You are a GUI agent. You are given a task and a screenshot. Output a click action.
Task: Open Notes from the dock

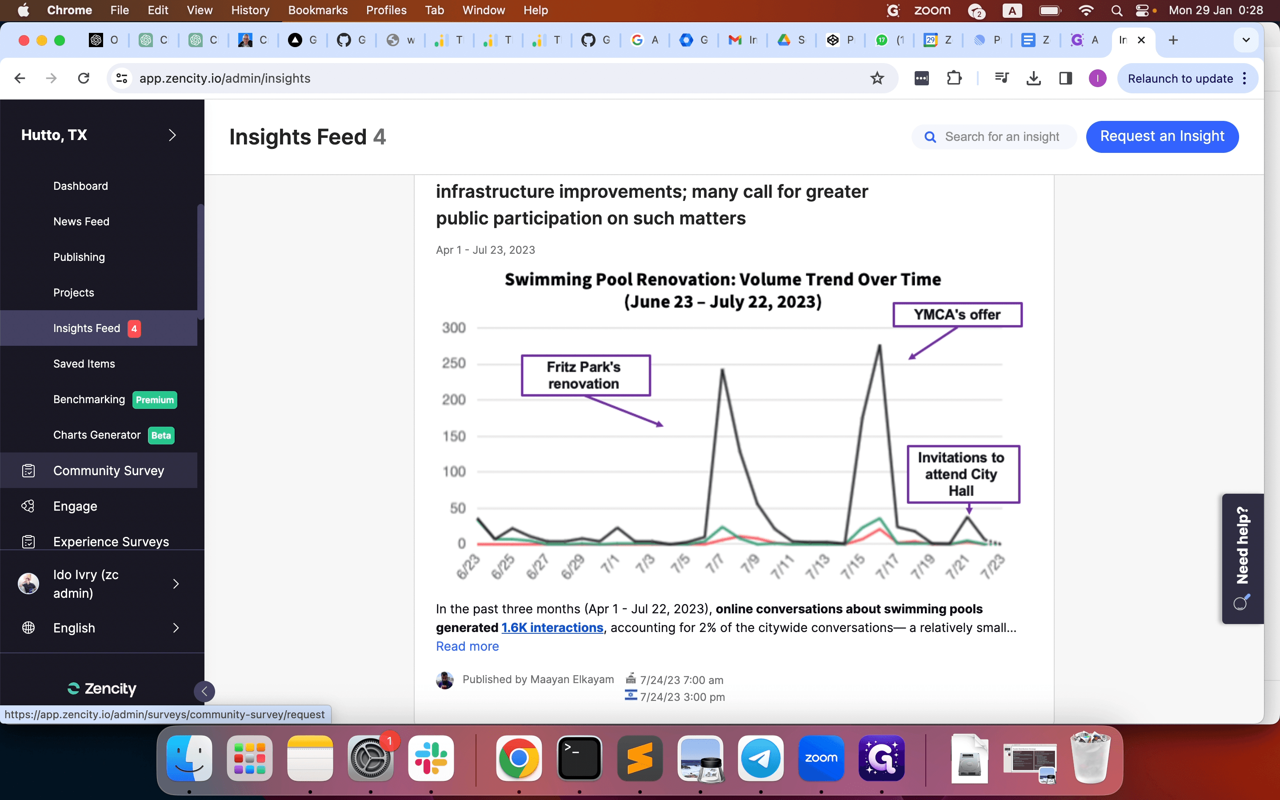click(x=310, y=758)
